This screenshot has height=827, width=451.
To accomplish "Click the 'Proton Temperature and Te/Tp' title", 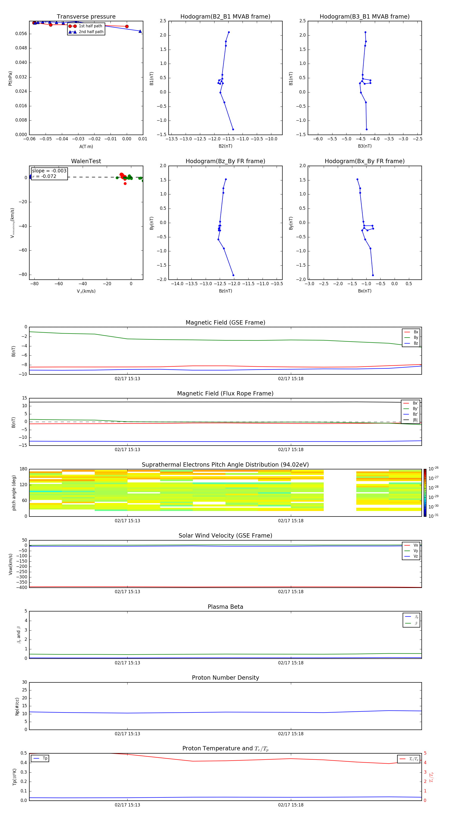I will pyautogui.click(x=225, y=748).
